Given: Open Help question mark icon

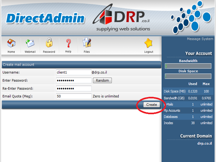Looking at the screenshot, I should 68,43.
